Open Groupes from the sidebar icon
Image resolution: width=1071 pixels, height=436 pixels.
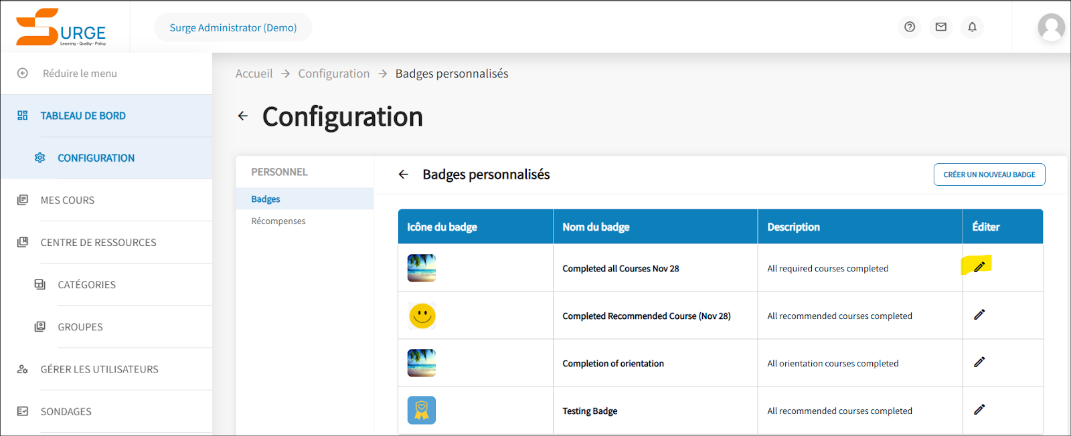tap(39, 326)
